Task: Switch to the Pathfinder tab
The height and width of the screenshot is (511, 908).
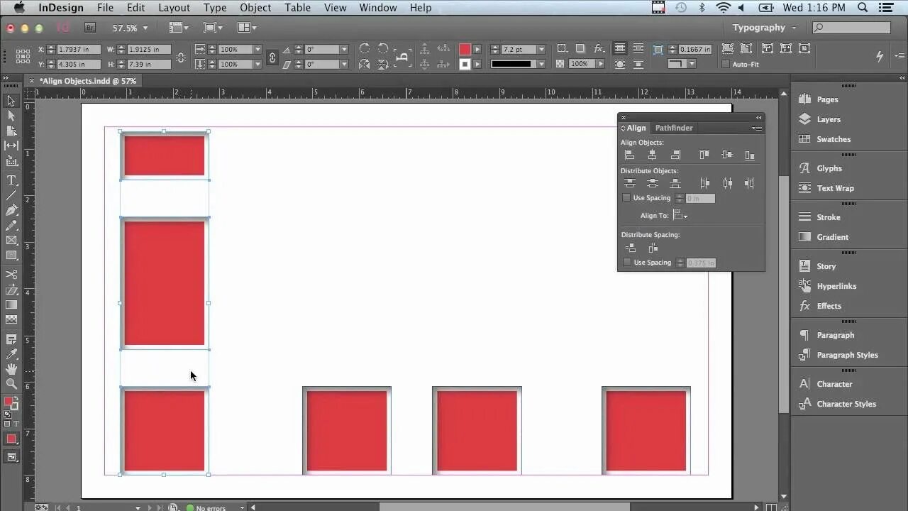Action: (x=674, y=128)
